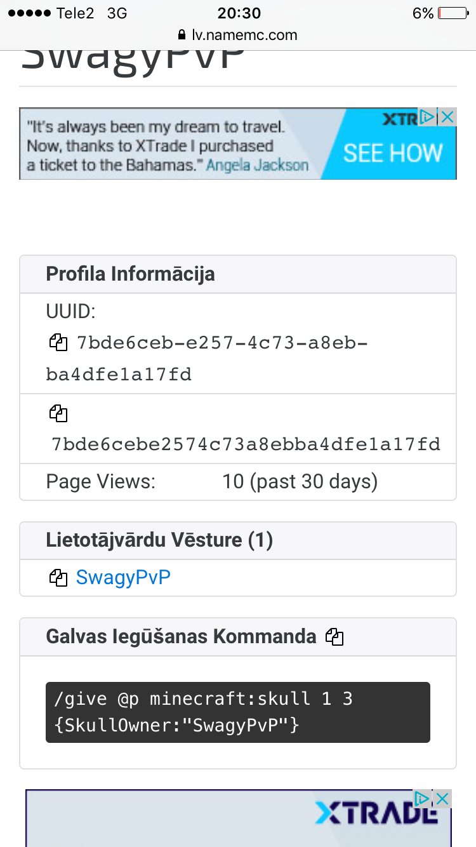Open AdChoices icon on top banner ad
Image resolution: width=476 pixels, height=847 pixels.
point(427,117)
